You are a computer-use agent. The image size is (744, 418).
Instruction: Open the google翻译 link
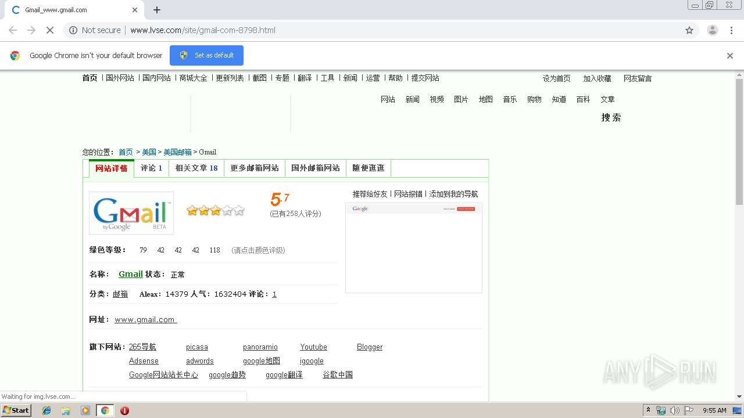point(284,374)
